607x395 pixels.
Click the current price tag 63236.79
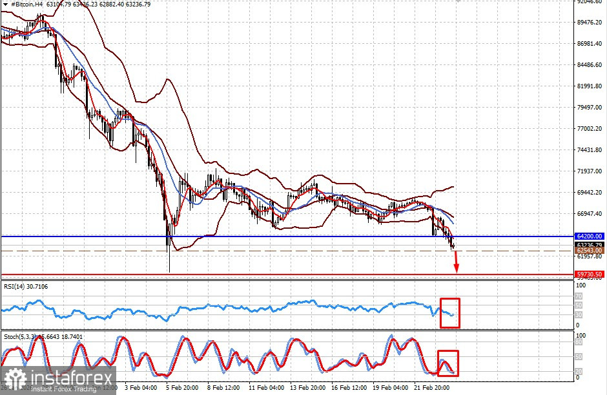pyautogui.click(x=589, y=245)
